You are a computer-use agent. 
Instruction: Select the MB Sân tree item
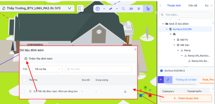pyautogui.click(x=185, y=45)
